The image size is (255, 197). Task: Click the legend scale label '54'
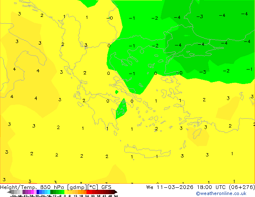(x=116, y=196)
